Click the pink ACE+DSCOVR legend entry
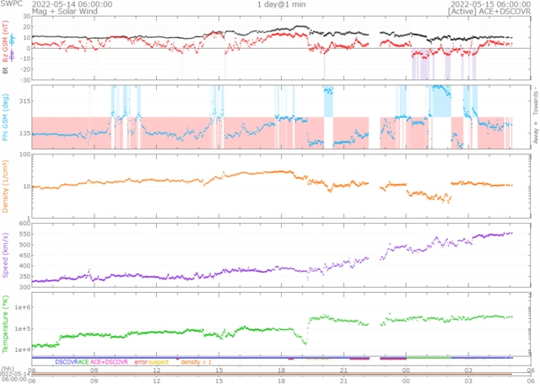Viewport: 540px width, 384px height. (109, 362)
